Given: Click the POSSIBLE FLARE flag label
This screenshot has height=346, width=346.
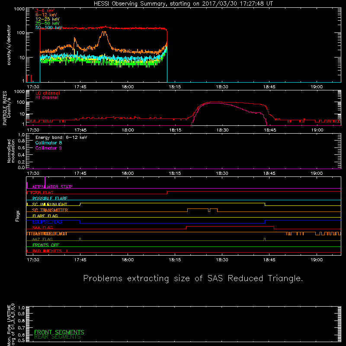Looking at the screenshot, I should coord(50,199).
